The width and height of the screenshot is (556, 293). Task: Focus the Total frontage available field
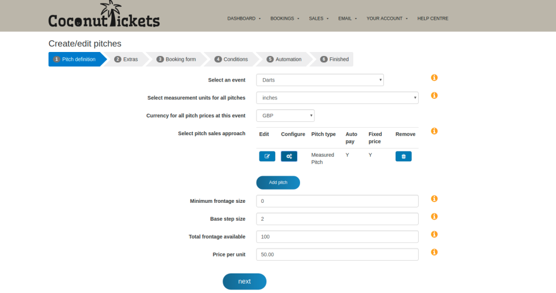click(x=337, y=237)
